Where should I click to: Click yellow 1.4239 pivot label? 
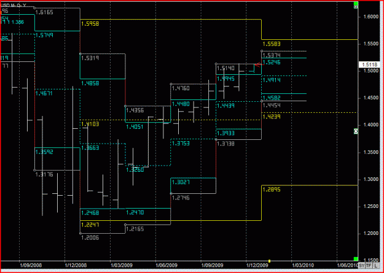(x=272, y=117)
